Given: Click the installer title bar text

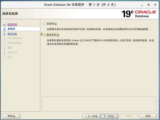Looking at the screenshot, I should pyautogui.click(x=80, y=5).
